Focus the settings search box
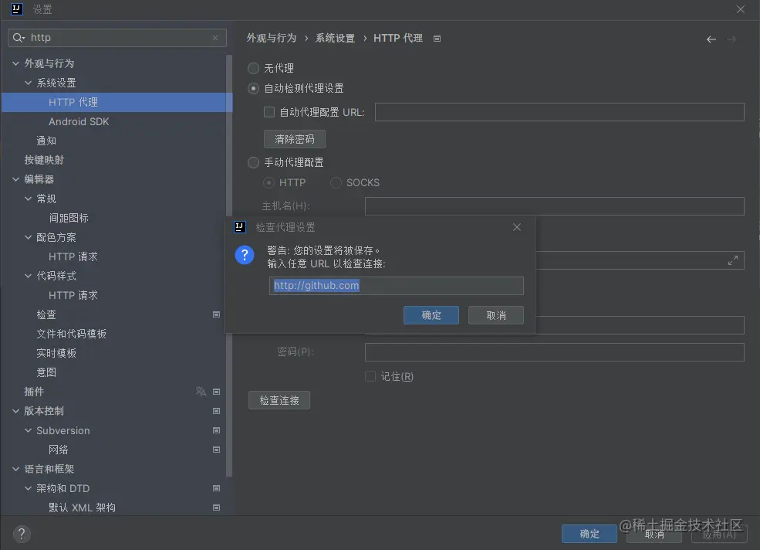760x550 pixels. pyautogui.click(x=117, y=38)
